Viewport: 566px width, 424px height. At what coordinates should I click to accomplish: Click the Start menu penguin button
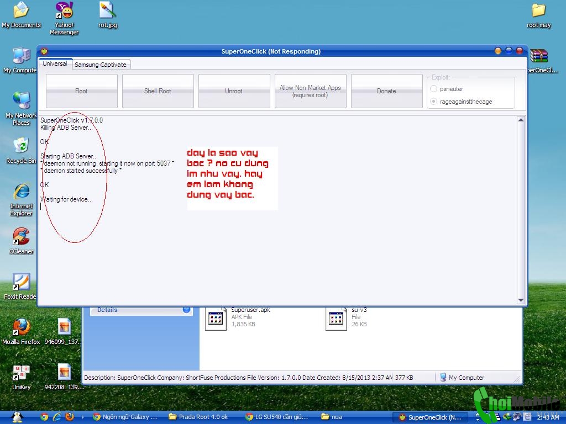click(x=17, y=417)
